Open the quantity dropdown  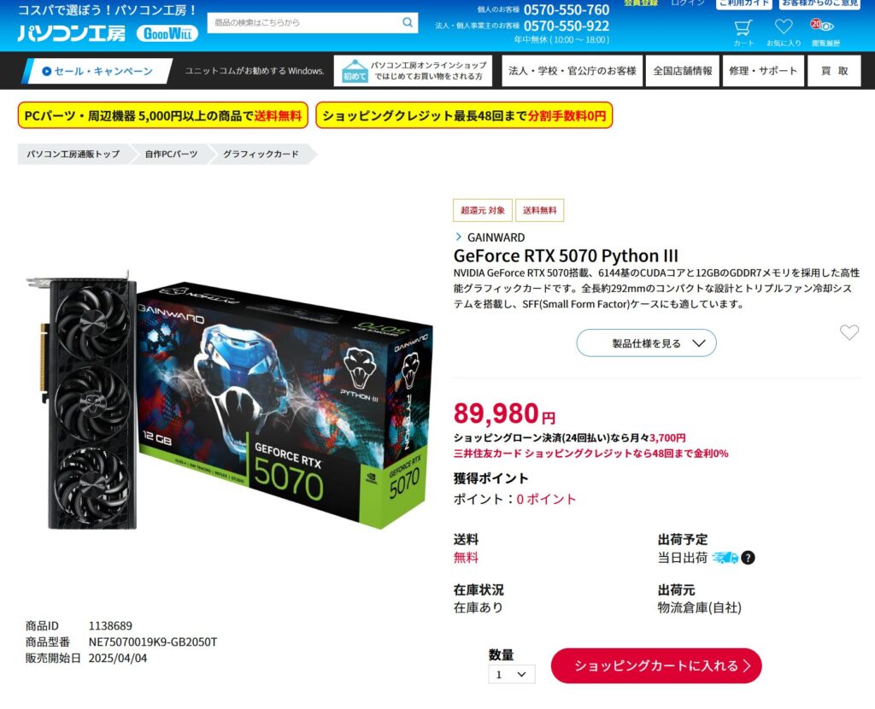tap(511, 674)
